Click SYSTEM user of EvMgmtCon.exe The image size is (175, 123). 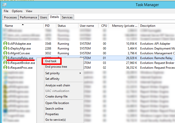(x=85, y=53)
